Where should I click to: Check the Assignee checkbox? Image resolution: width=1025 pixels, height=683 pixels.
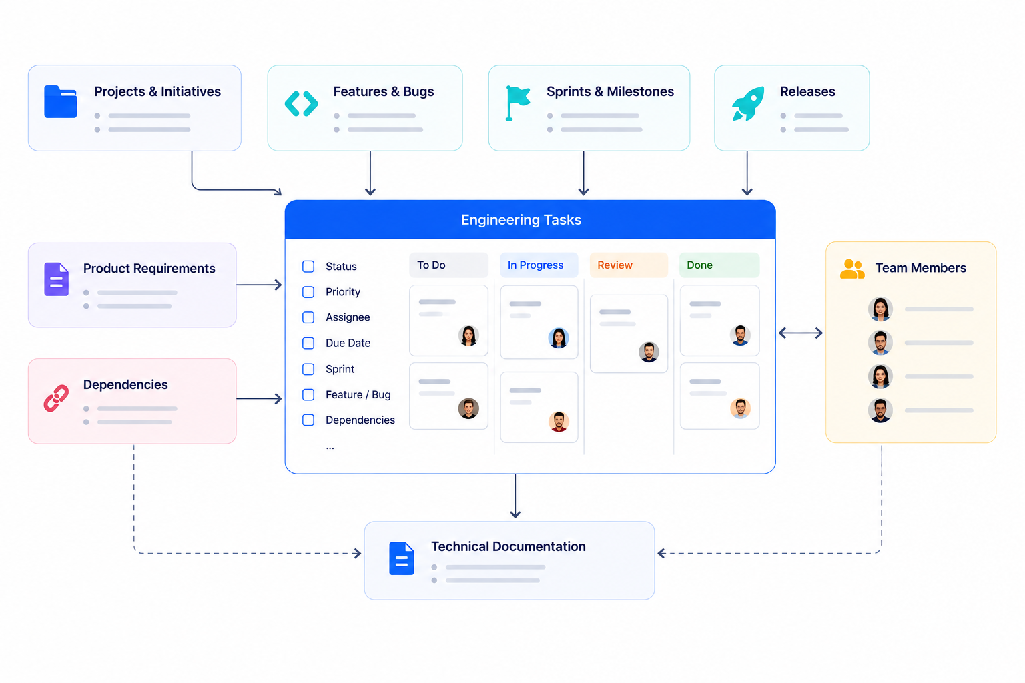tap(308, 317)
